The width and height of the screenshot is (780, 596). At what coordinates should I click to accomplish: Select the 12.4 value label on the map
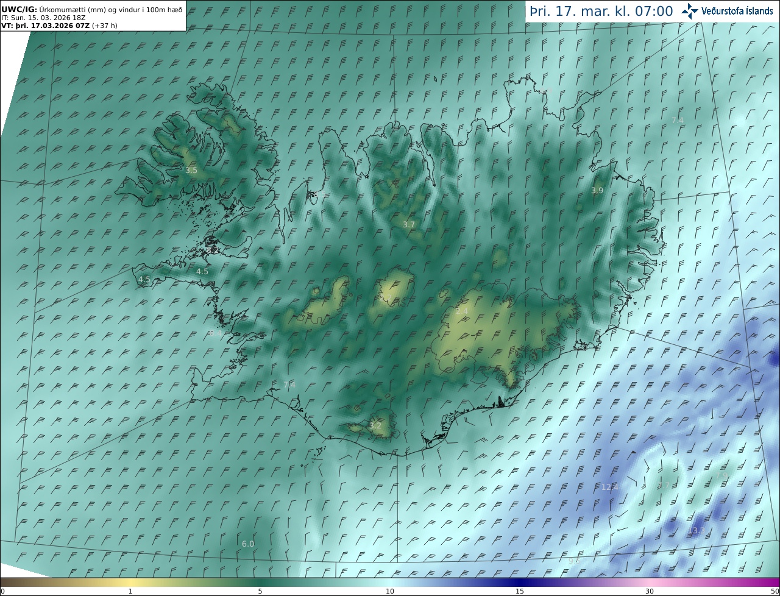click(x=610, y=488)
